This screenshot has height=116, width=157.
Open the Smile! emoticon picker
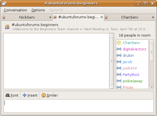click(x=50, y=95)
